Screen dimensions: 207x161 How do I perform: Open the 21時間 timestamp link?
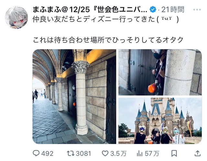coord(173,9)
